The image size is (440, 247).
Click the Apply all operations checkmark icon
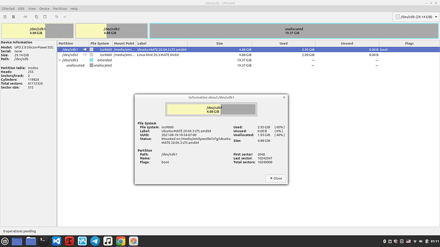tap(65, 17)
